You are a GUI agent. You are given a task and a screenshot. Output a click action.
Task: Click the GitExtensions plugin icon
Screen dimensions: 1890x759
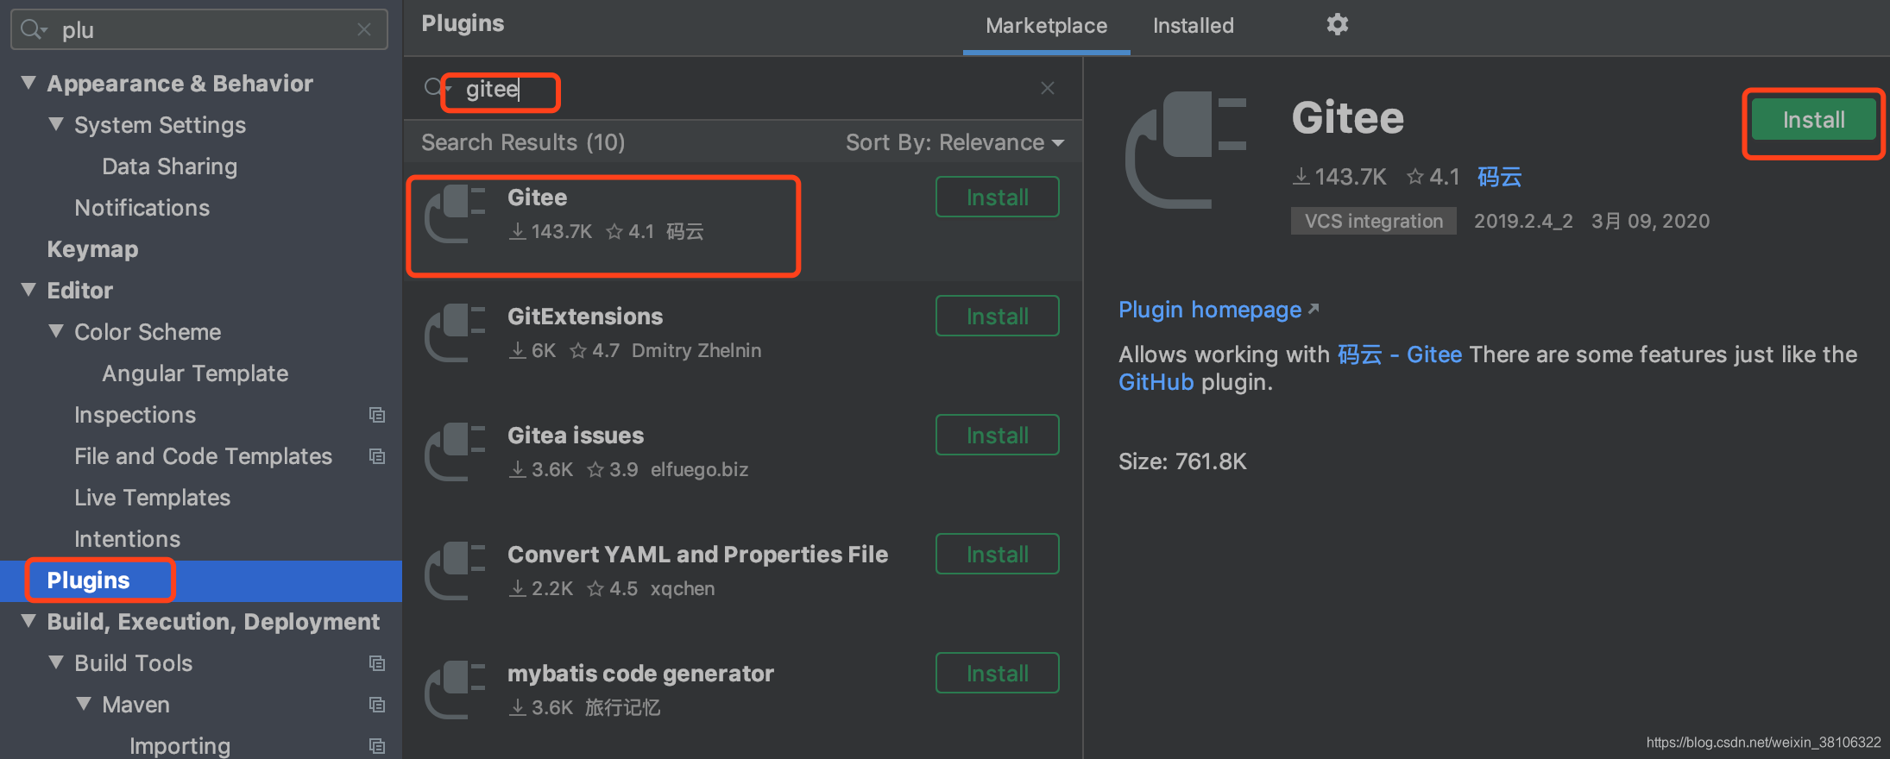point(455,332)
